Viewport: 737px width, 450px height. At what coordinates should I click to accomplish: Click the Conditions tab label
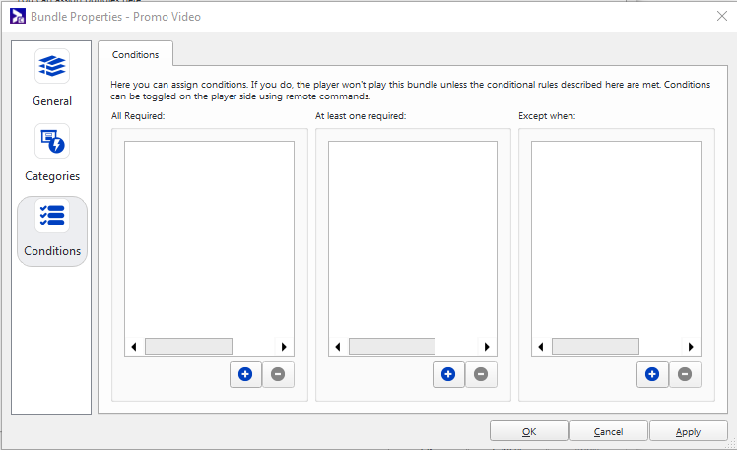[x=135, y=54]
